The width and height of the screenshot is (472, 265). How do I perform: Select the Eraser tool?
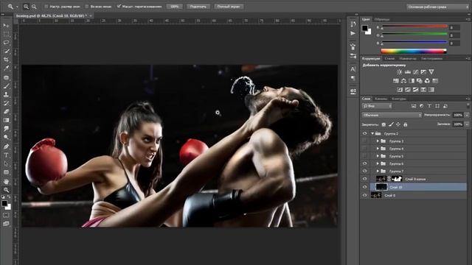(x=6, y=111)
